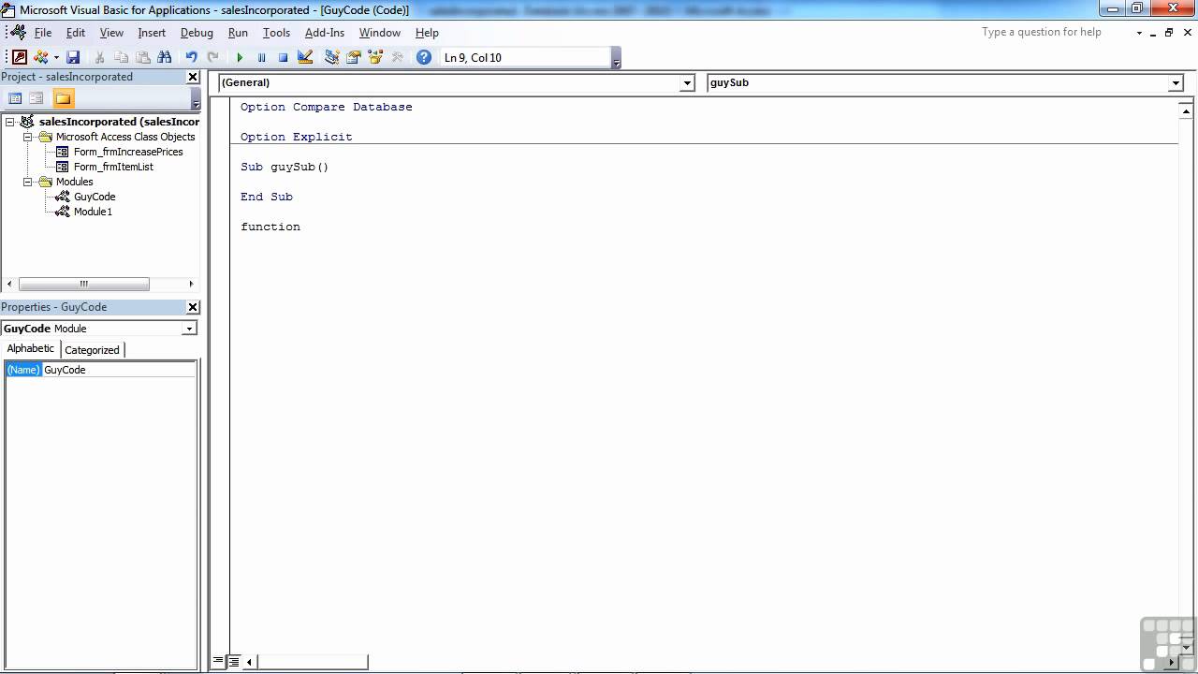
Task: Select Form_frmItemList in project tree
Action: [113, 167]
